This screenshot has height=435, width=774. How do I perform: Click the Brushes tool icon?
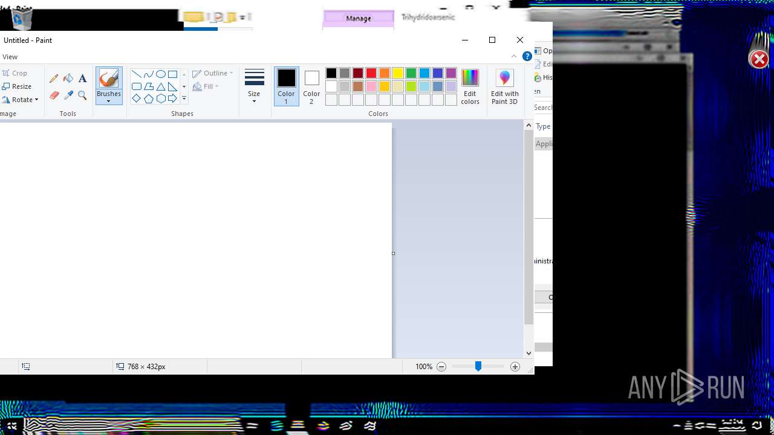pos(109,78)
